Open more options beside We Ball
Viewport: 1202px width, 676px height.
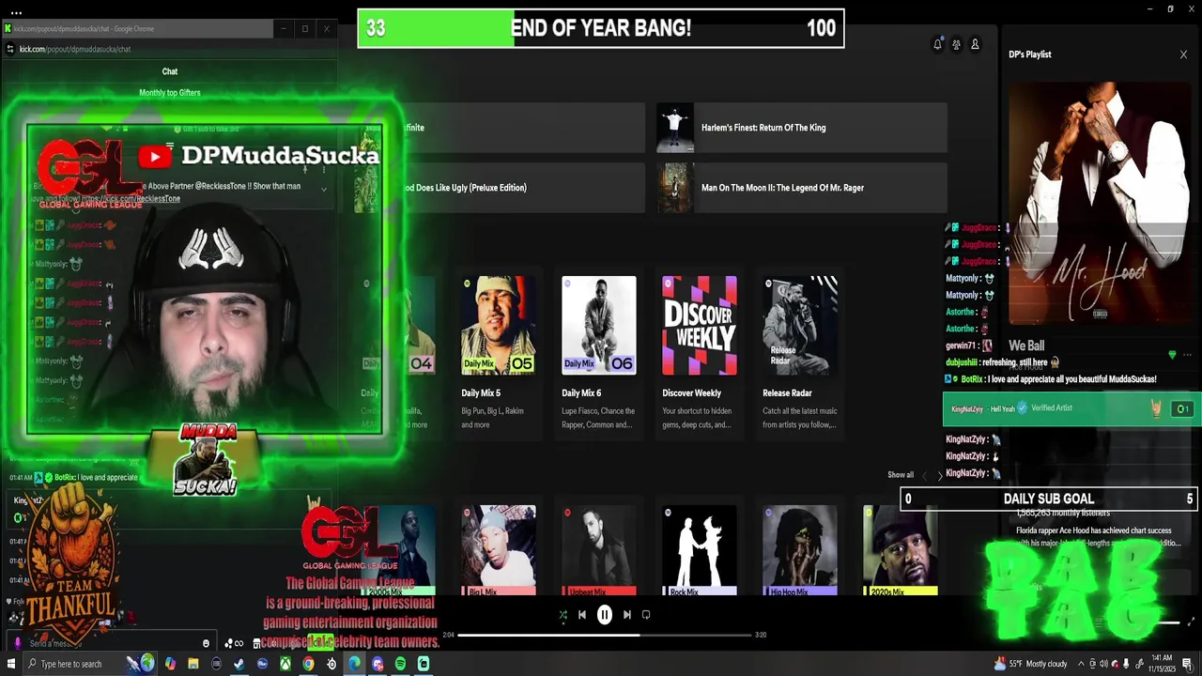1188,355
